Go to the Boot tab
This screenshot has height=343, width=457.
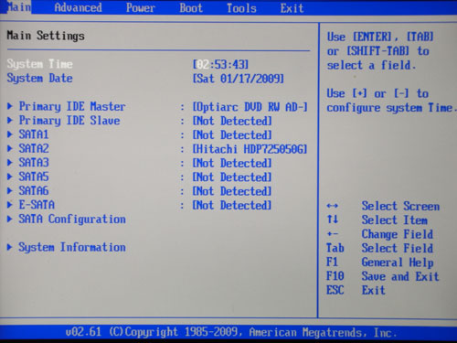tap(191, 8)
